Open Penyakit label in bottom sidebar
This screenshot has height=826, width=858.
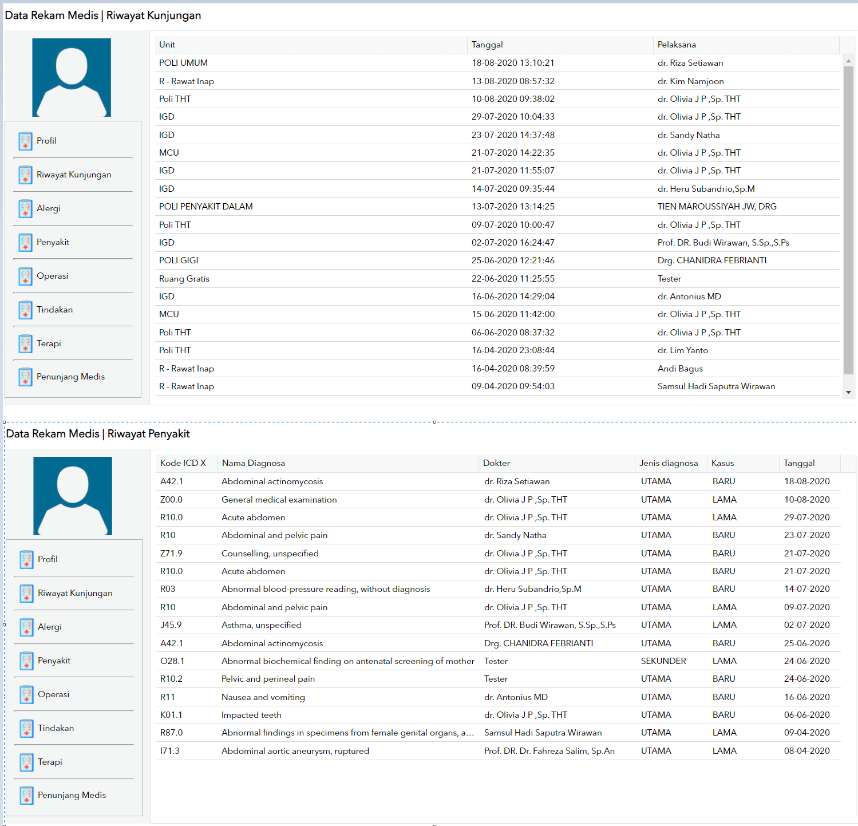(x=54, y=661)
